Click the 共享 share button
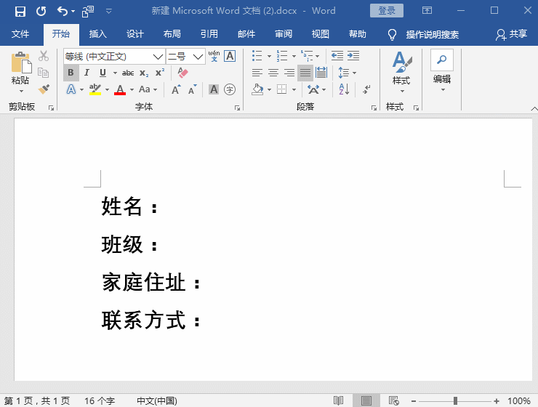 (x=511, y=34)
